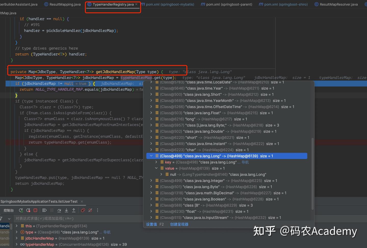The width and height of the screenshot is (367, 248).
Task: Select the "long" -> HashMap@6217 row
Action: point(227,119)
